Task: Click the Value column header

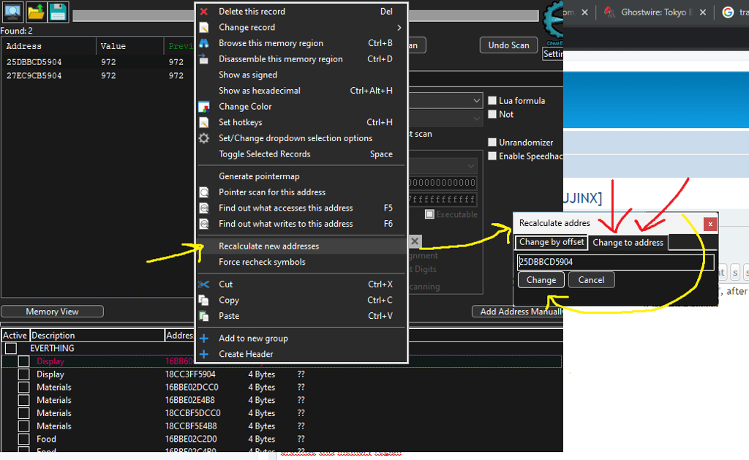Action: (129, 46)
